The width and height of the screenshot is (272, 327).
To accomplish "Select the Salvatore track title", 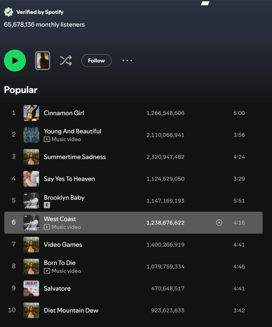I will coord(57,288).
